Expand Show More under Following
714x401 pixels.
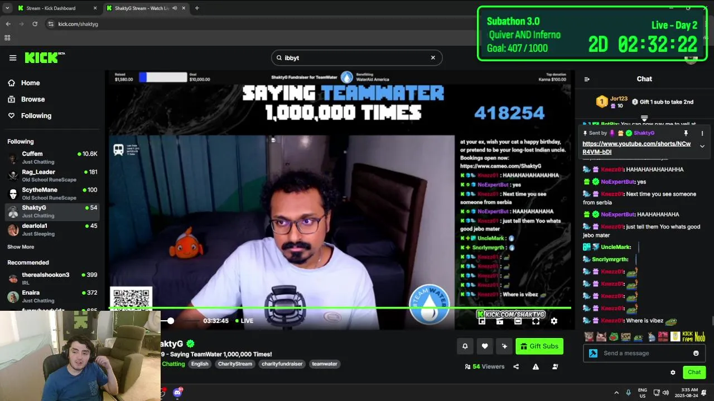tap(21, 247)
